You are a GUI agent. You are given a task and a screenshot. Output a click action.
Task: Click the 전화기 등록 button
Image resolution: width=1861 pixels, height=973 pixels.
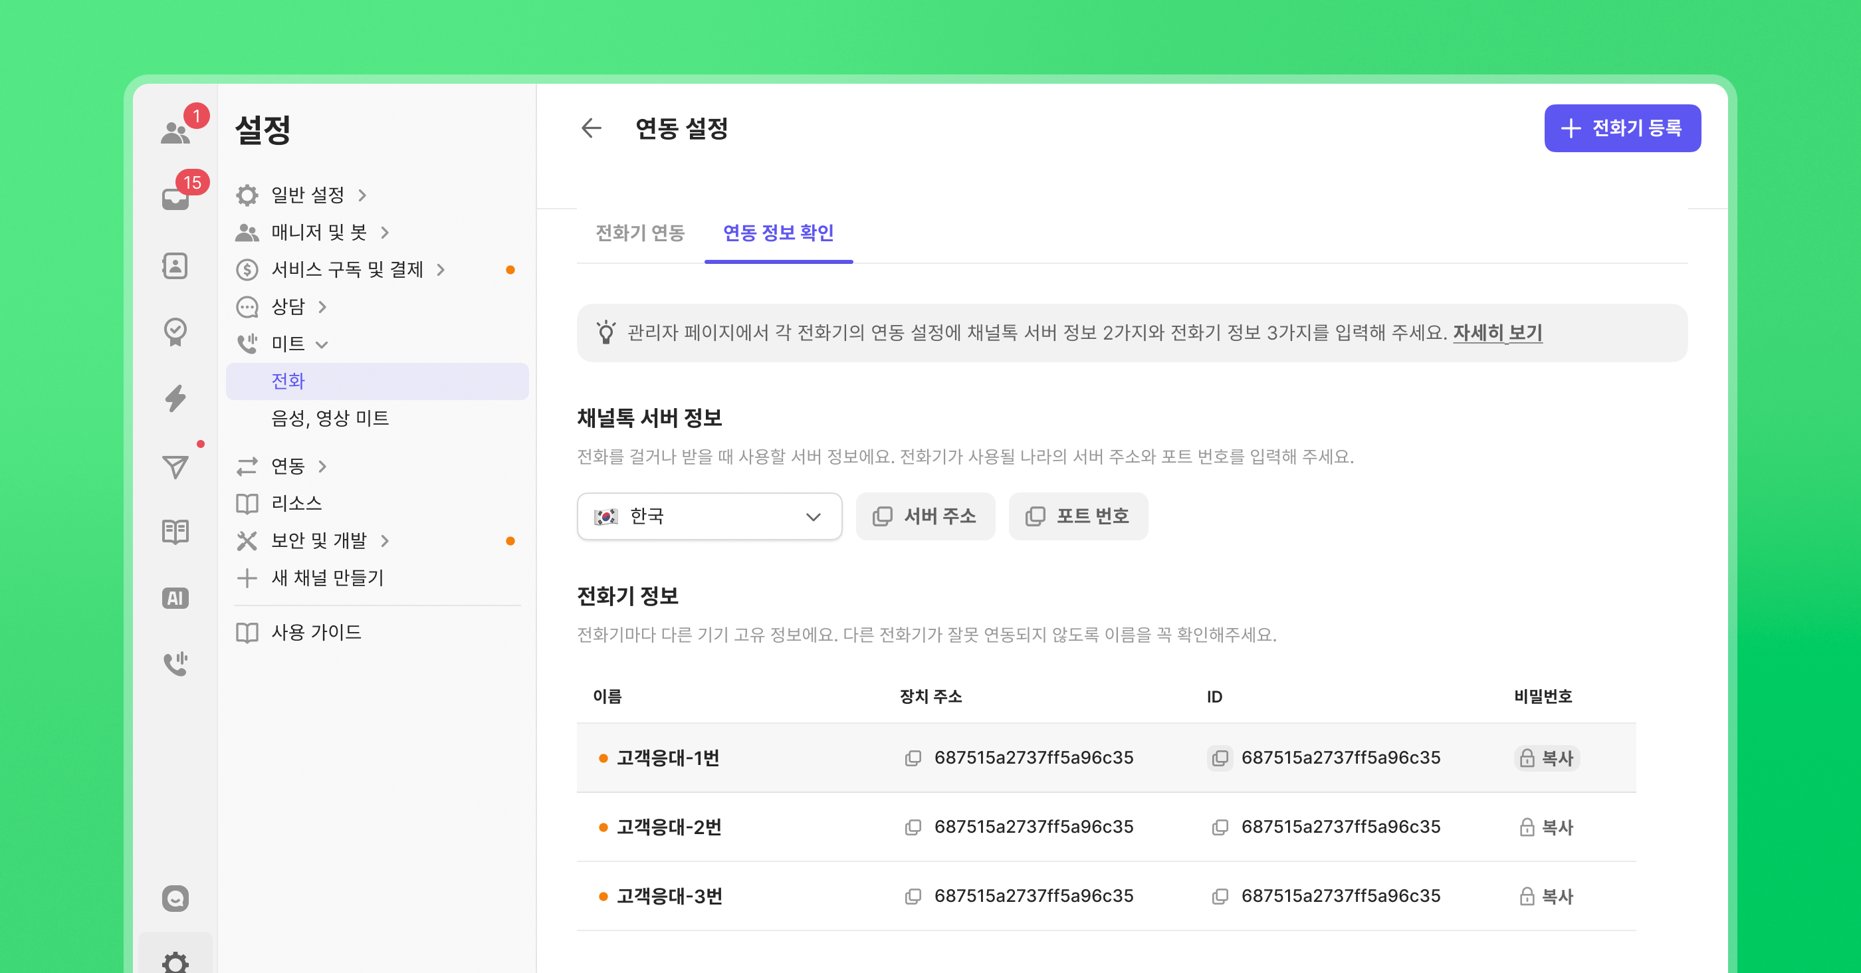[x=1622, y=128]
